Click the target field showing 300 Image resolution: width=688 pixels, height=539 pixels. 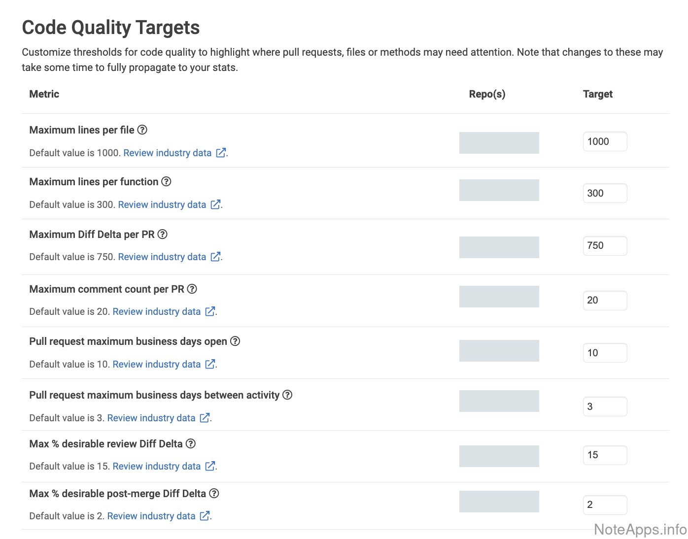click(605, 193)
